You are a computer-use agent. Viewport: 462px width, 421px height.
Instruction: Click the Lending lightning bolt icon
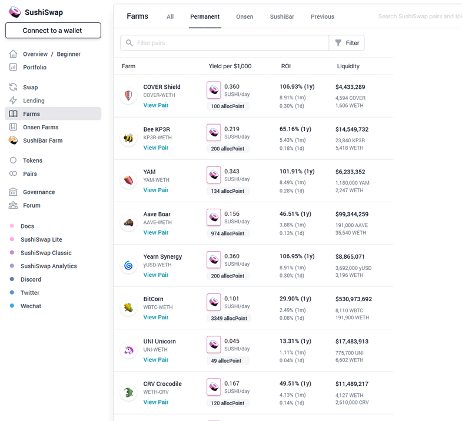tap(13, 101)
